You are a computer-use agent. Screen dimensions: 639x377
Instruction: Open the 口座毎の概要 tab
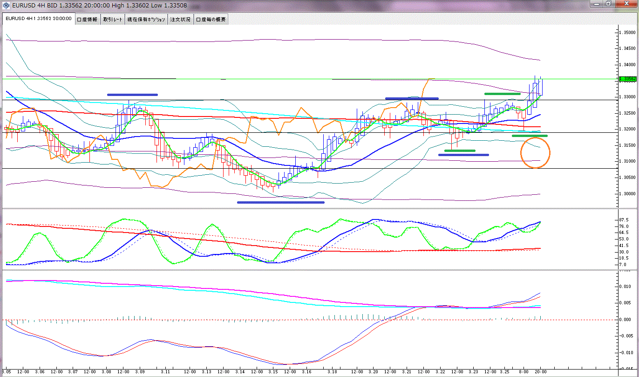(211, 20)
